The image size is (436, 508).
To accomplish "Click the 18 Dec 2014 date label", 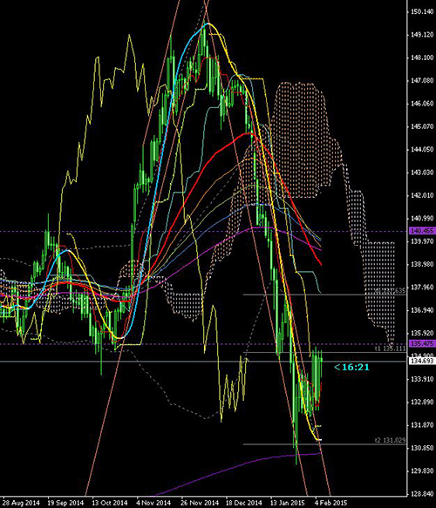I will coord(243,503).
